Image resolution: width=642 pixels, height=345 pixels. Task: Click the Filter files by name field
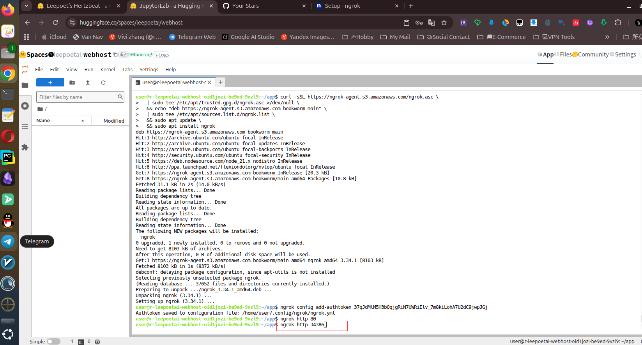tap(77, 97)
